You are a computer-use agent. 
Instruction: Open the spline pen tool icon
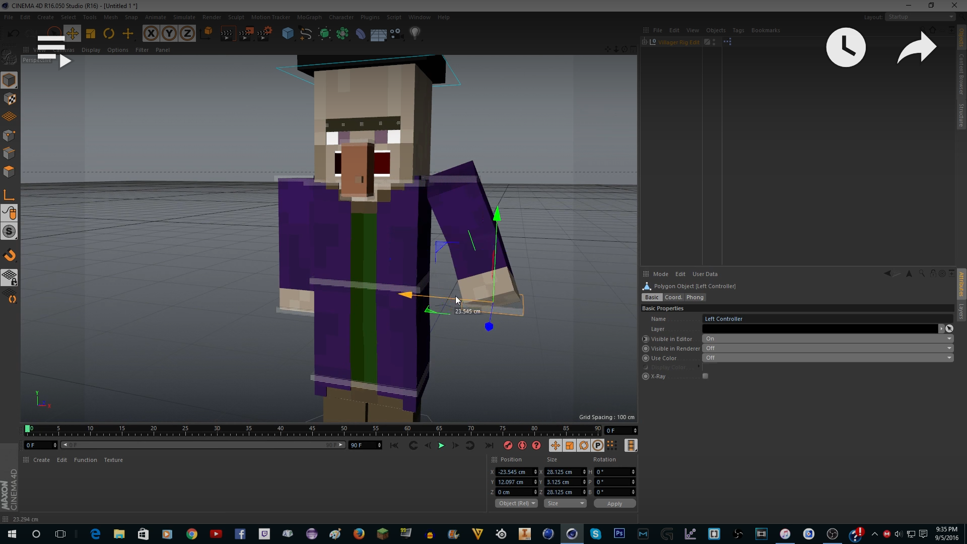point(306,34)
